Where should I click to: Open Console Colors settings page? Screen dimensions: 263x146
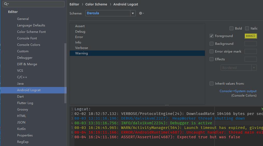pos(29,45)
